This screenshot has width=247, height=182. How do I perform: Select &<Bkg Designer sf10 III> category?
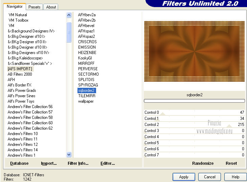coord(27,47)
